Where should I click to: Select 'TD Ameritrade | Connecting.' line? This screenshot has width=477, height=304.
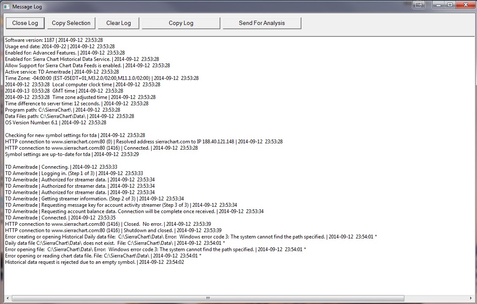click(x=61, y=167)
